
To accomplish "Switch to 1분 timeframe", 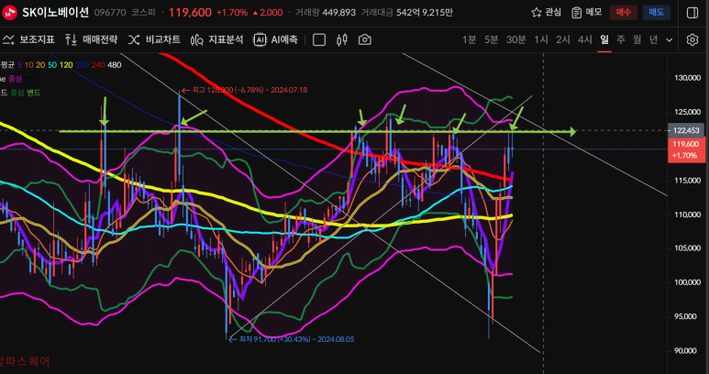I will pos(469,39).
